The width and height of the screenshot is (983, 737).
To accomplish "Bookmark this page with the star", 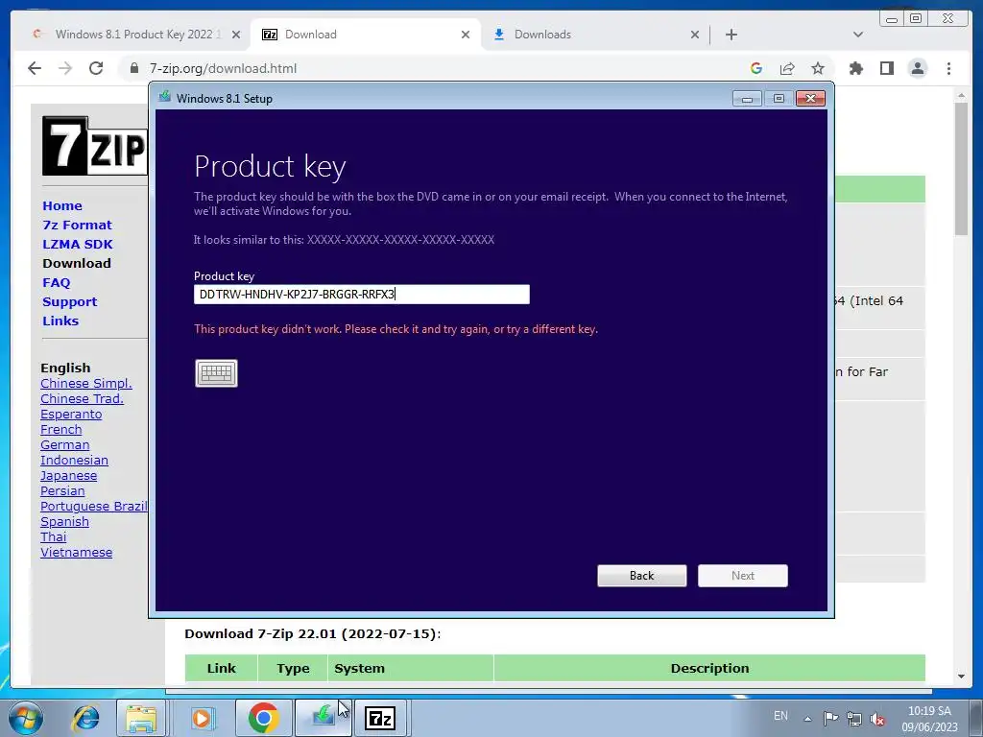I will (818, 68).
